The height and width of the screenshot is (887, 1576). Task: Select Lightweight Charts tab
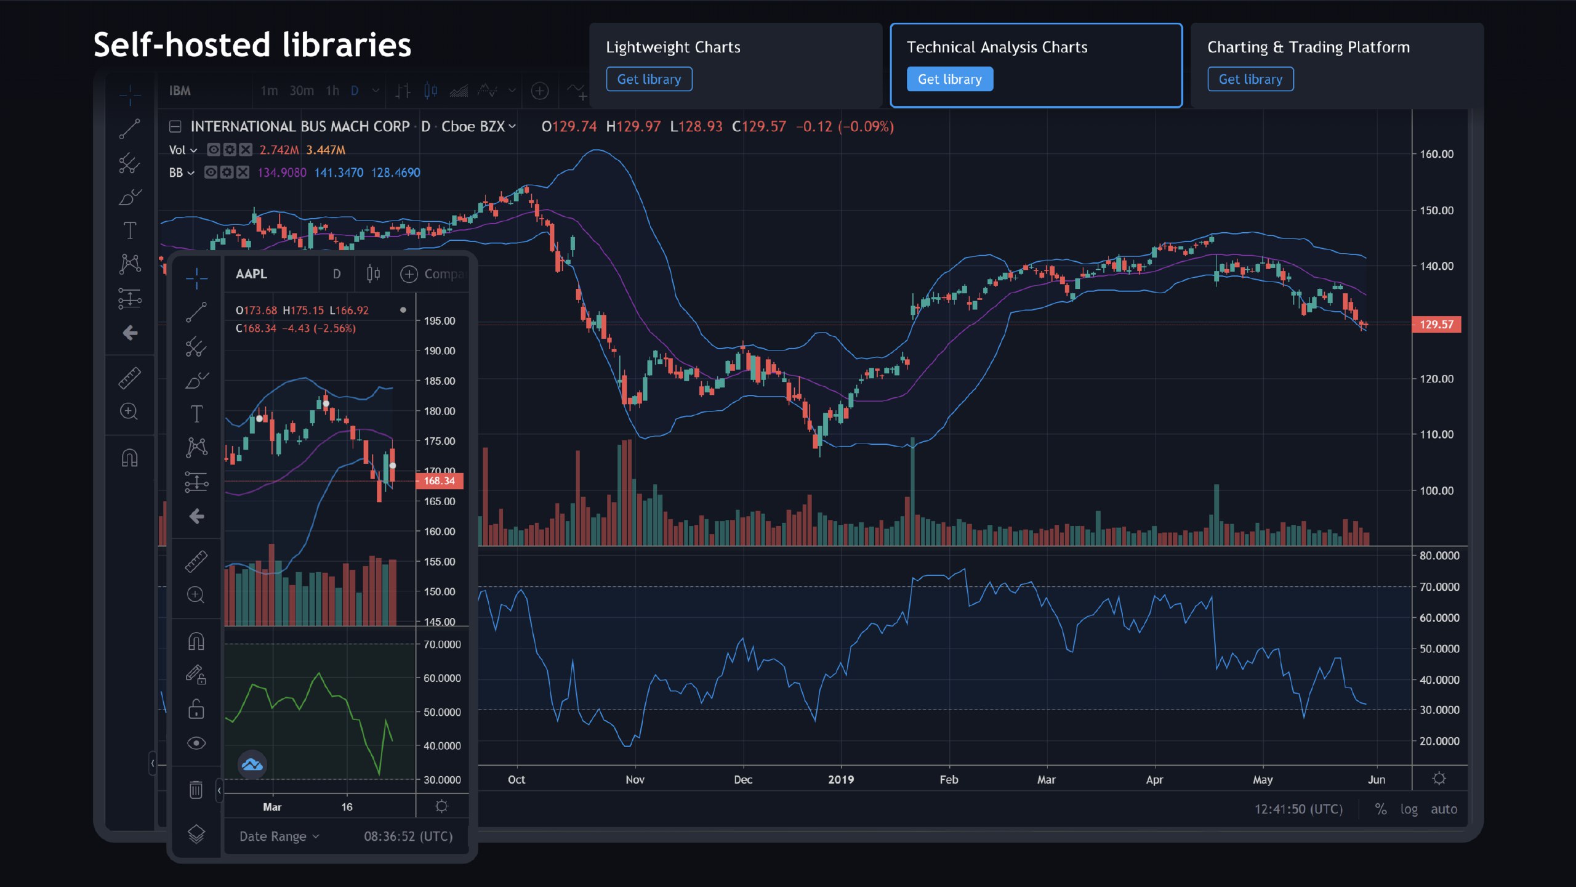point(735,65)
